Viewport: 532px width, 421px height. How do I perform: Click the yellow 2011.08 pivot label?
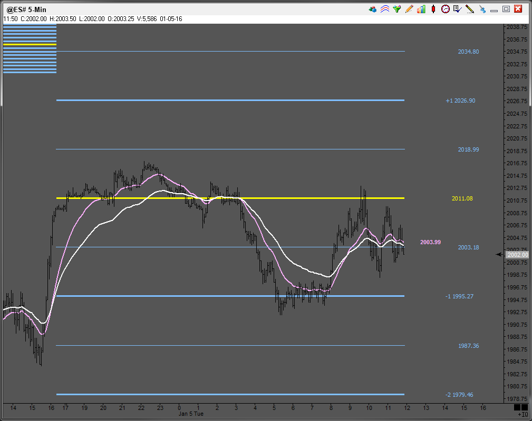click(462, 198)
